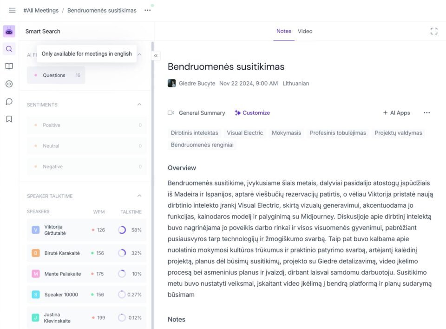Filter by Questions
The width and height of the screenshot is (446, 329).
(x=56, y=75)
